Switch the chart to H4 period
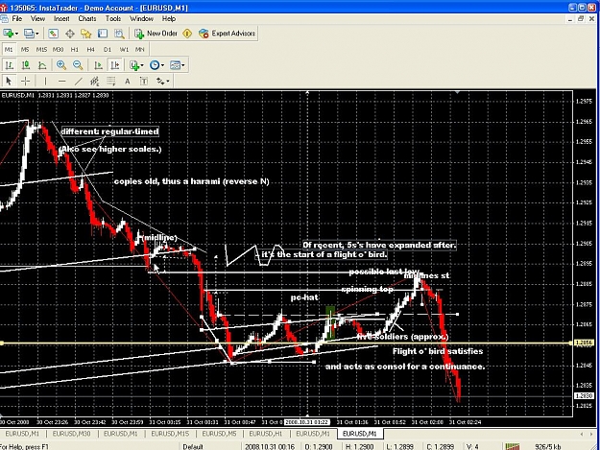The image size is (600, 450). pos(90,49)
